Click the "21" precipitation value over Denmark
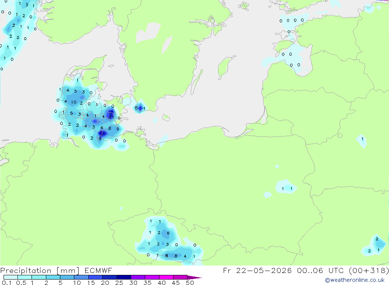The height and width of the screenshot is (285, 389). 111,117
